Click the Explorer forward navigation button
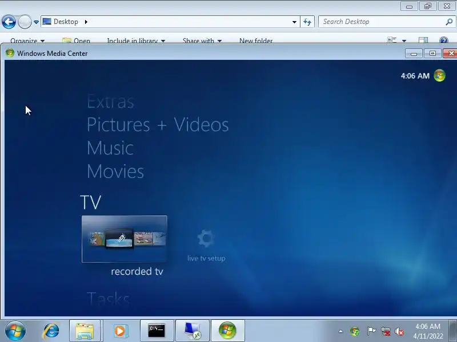The width and height of the screenshot is (457, 342). pyautogui.click(x=25, y=22)
